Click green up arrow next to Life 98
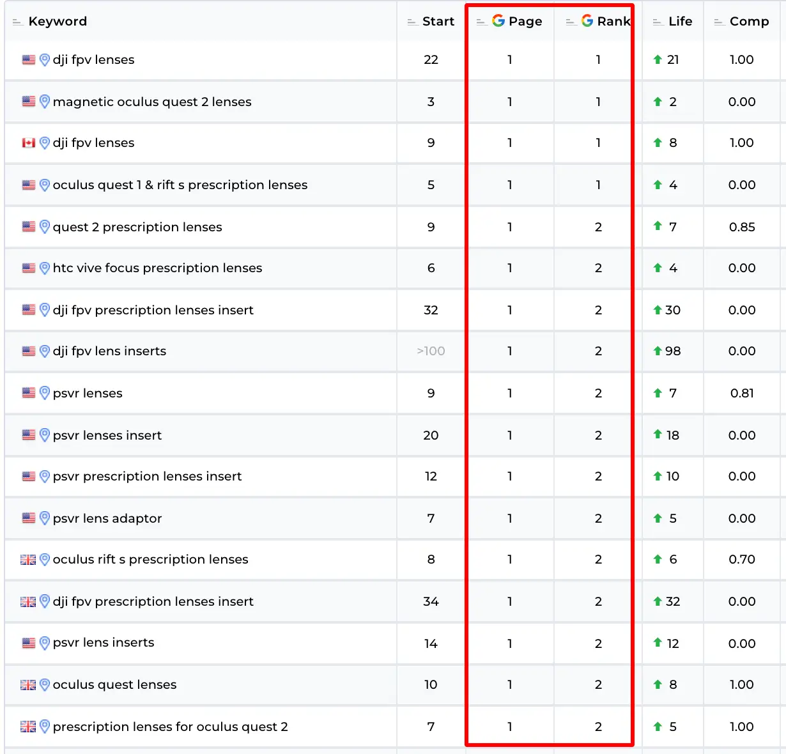Screen dimensions: 786x754 [658, 351]
